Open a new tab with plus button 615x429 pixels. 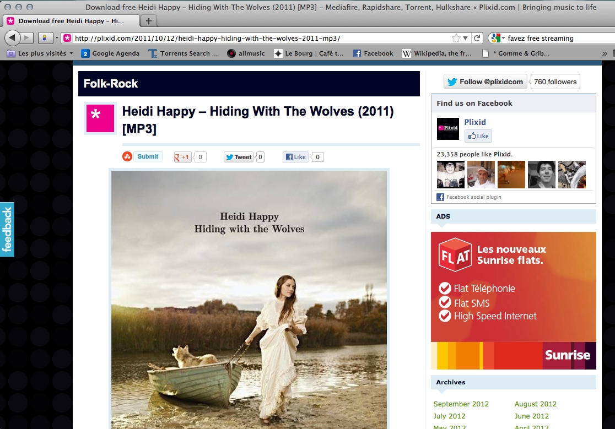click(148, 21)
